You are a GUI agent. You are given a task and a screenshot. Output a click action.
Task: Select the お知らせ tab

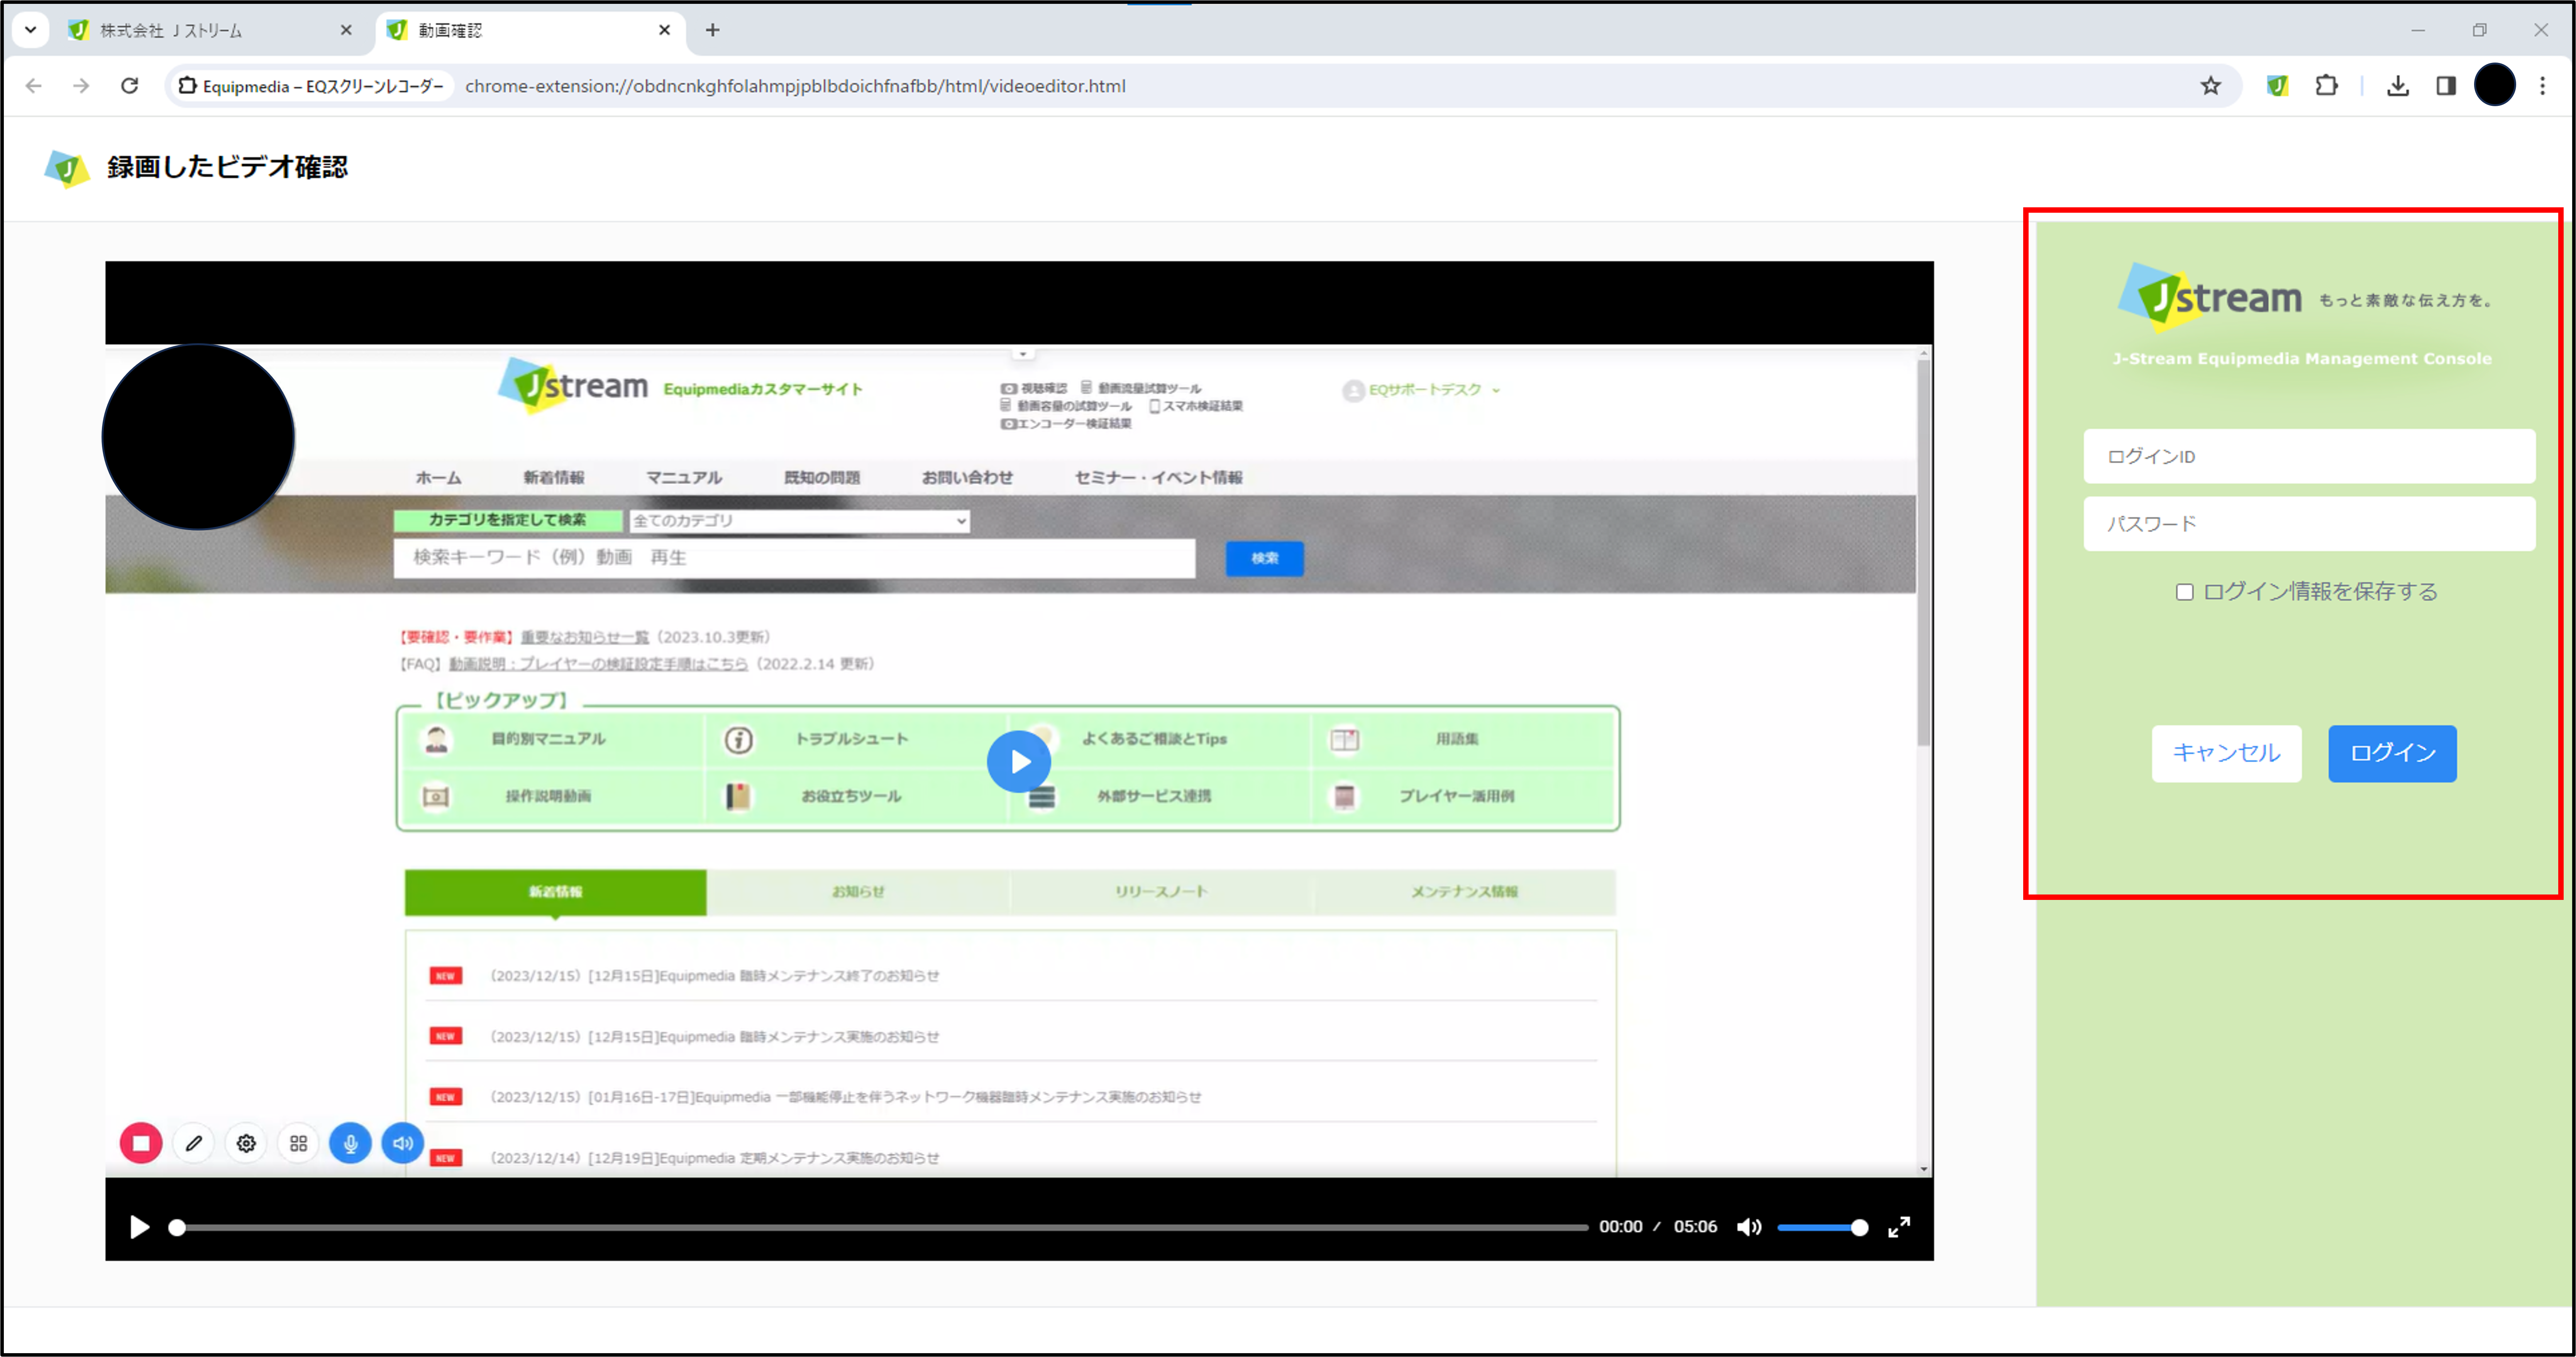click(858, 892)
